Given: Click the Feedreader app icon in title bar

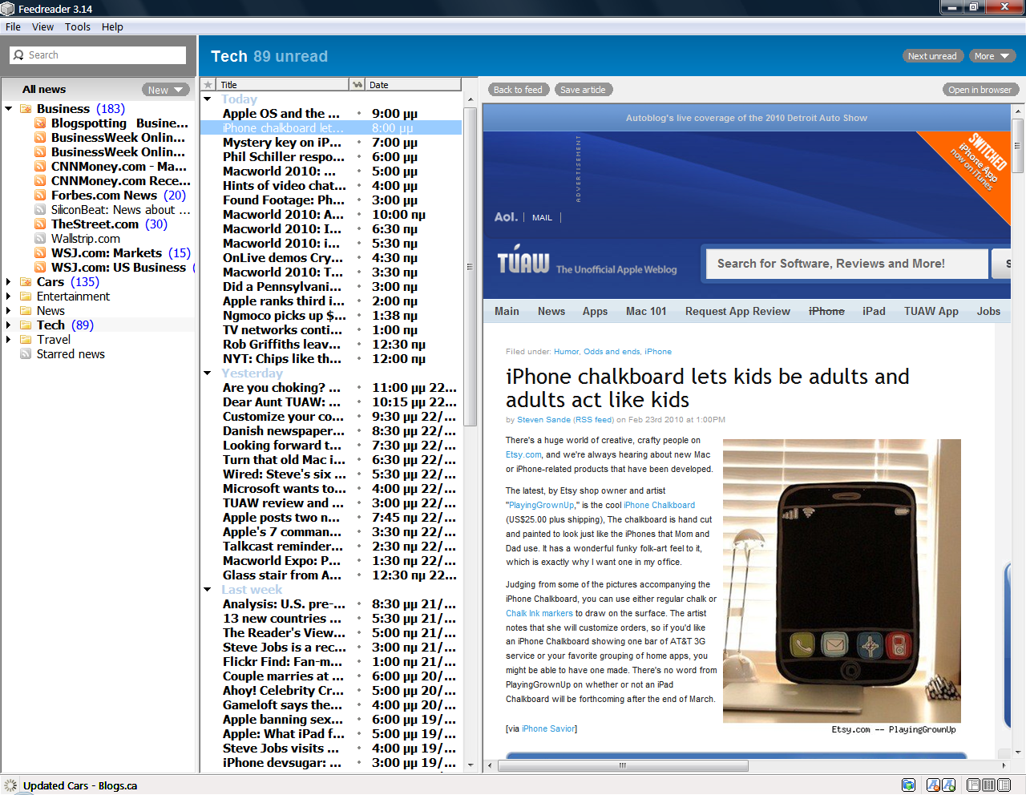Looking at the screenshot, I should coord(8,9).
